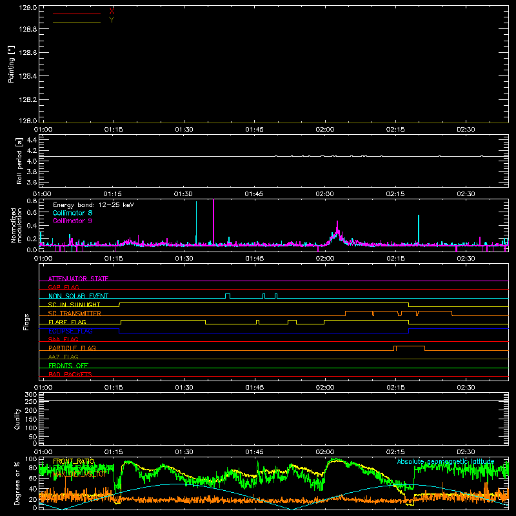516x516 pixels.
Task: Click '02:00' tick under the Pointing plot
Action: (x=325, y=130)
